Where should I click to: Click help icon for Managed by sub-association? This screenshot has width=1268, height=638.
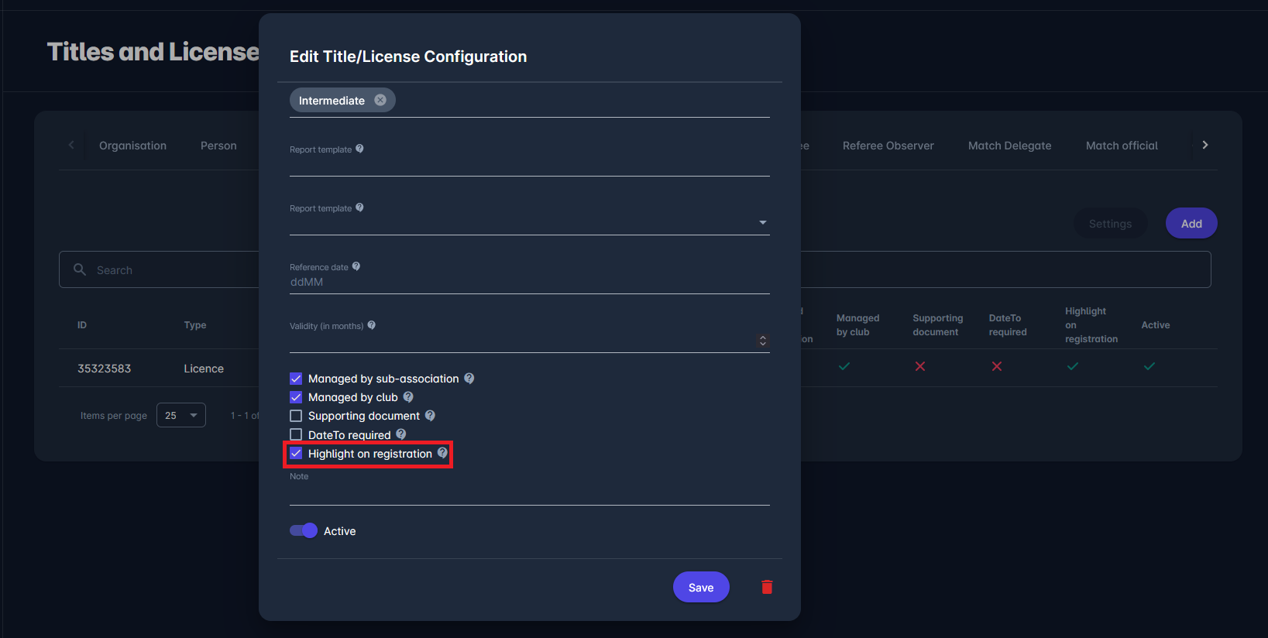point(469,379)
